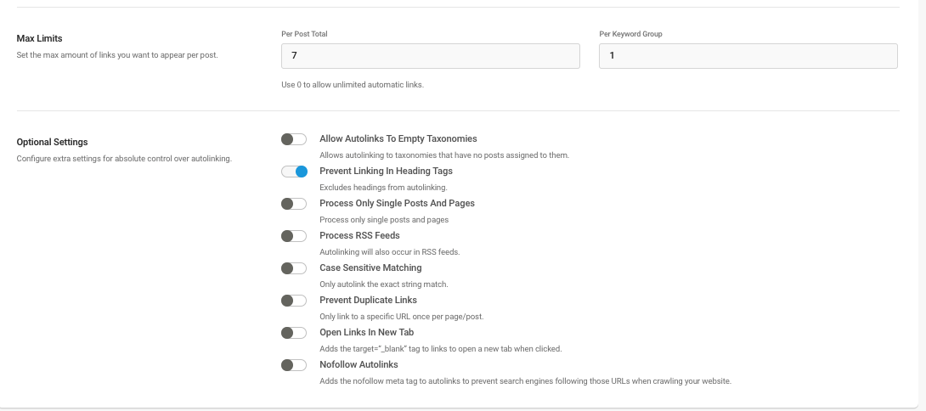Click Process Only Single Posts And Pages text
This screenshot has height=411, width=926.
pos(397,203)
